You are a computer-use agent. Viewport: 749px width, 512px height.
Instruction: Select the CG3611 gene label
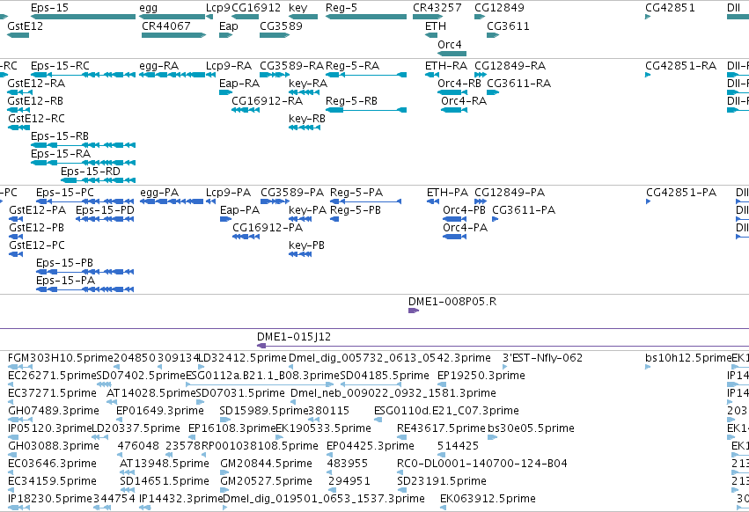508,26
